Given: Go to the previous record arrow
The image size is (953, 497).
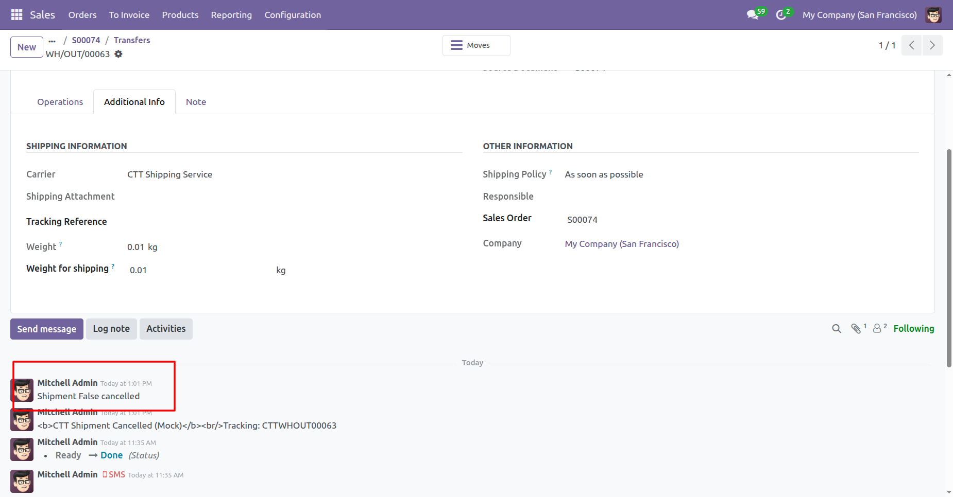Looking at the screenshot, I should click(911, 45).
